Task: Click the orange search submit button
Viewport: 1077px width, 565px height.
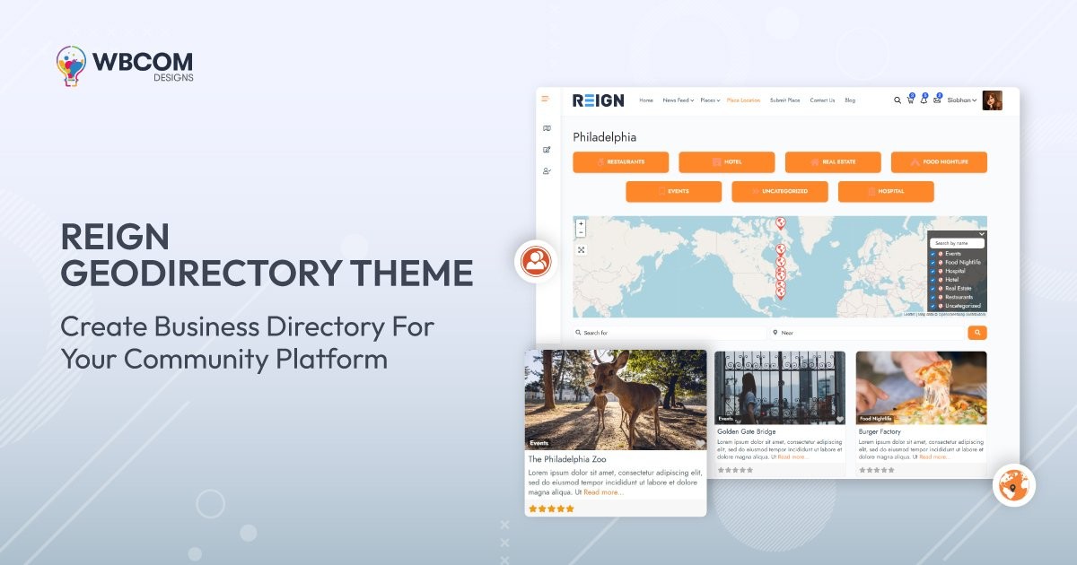Action: pos(977,333)
